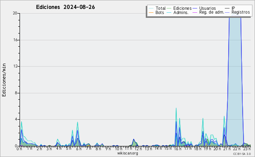Select the 'Usuarios' legend label
The width and height of the screenshot is (255, 157).
click(207, 8)
